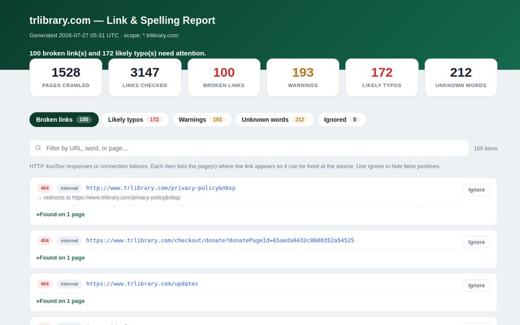520x325 pixels.
Task: Click the internal tag on privacy-policy row
Action: 70,188
